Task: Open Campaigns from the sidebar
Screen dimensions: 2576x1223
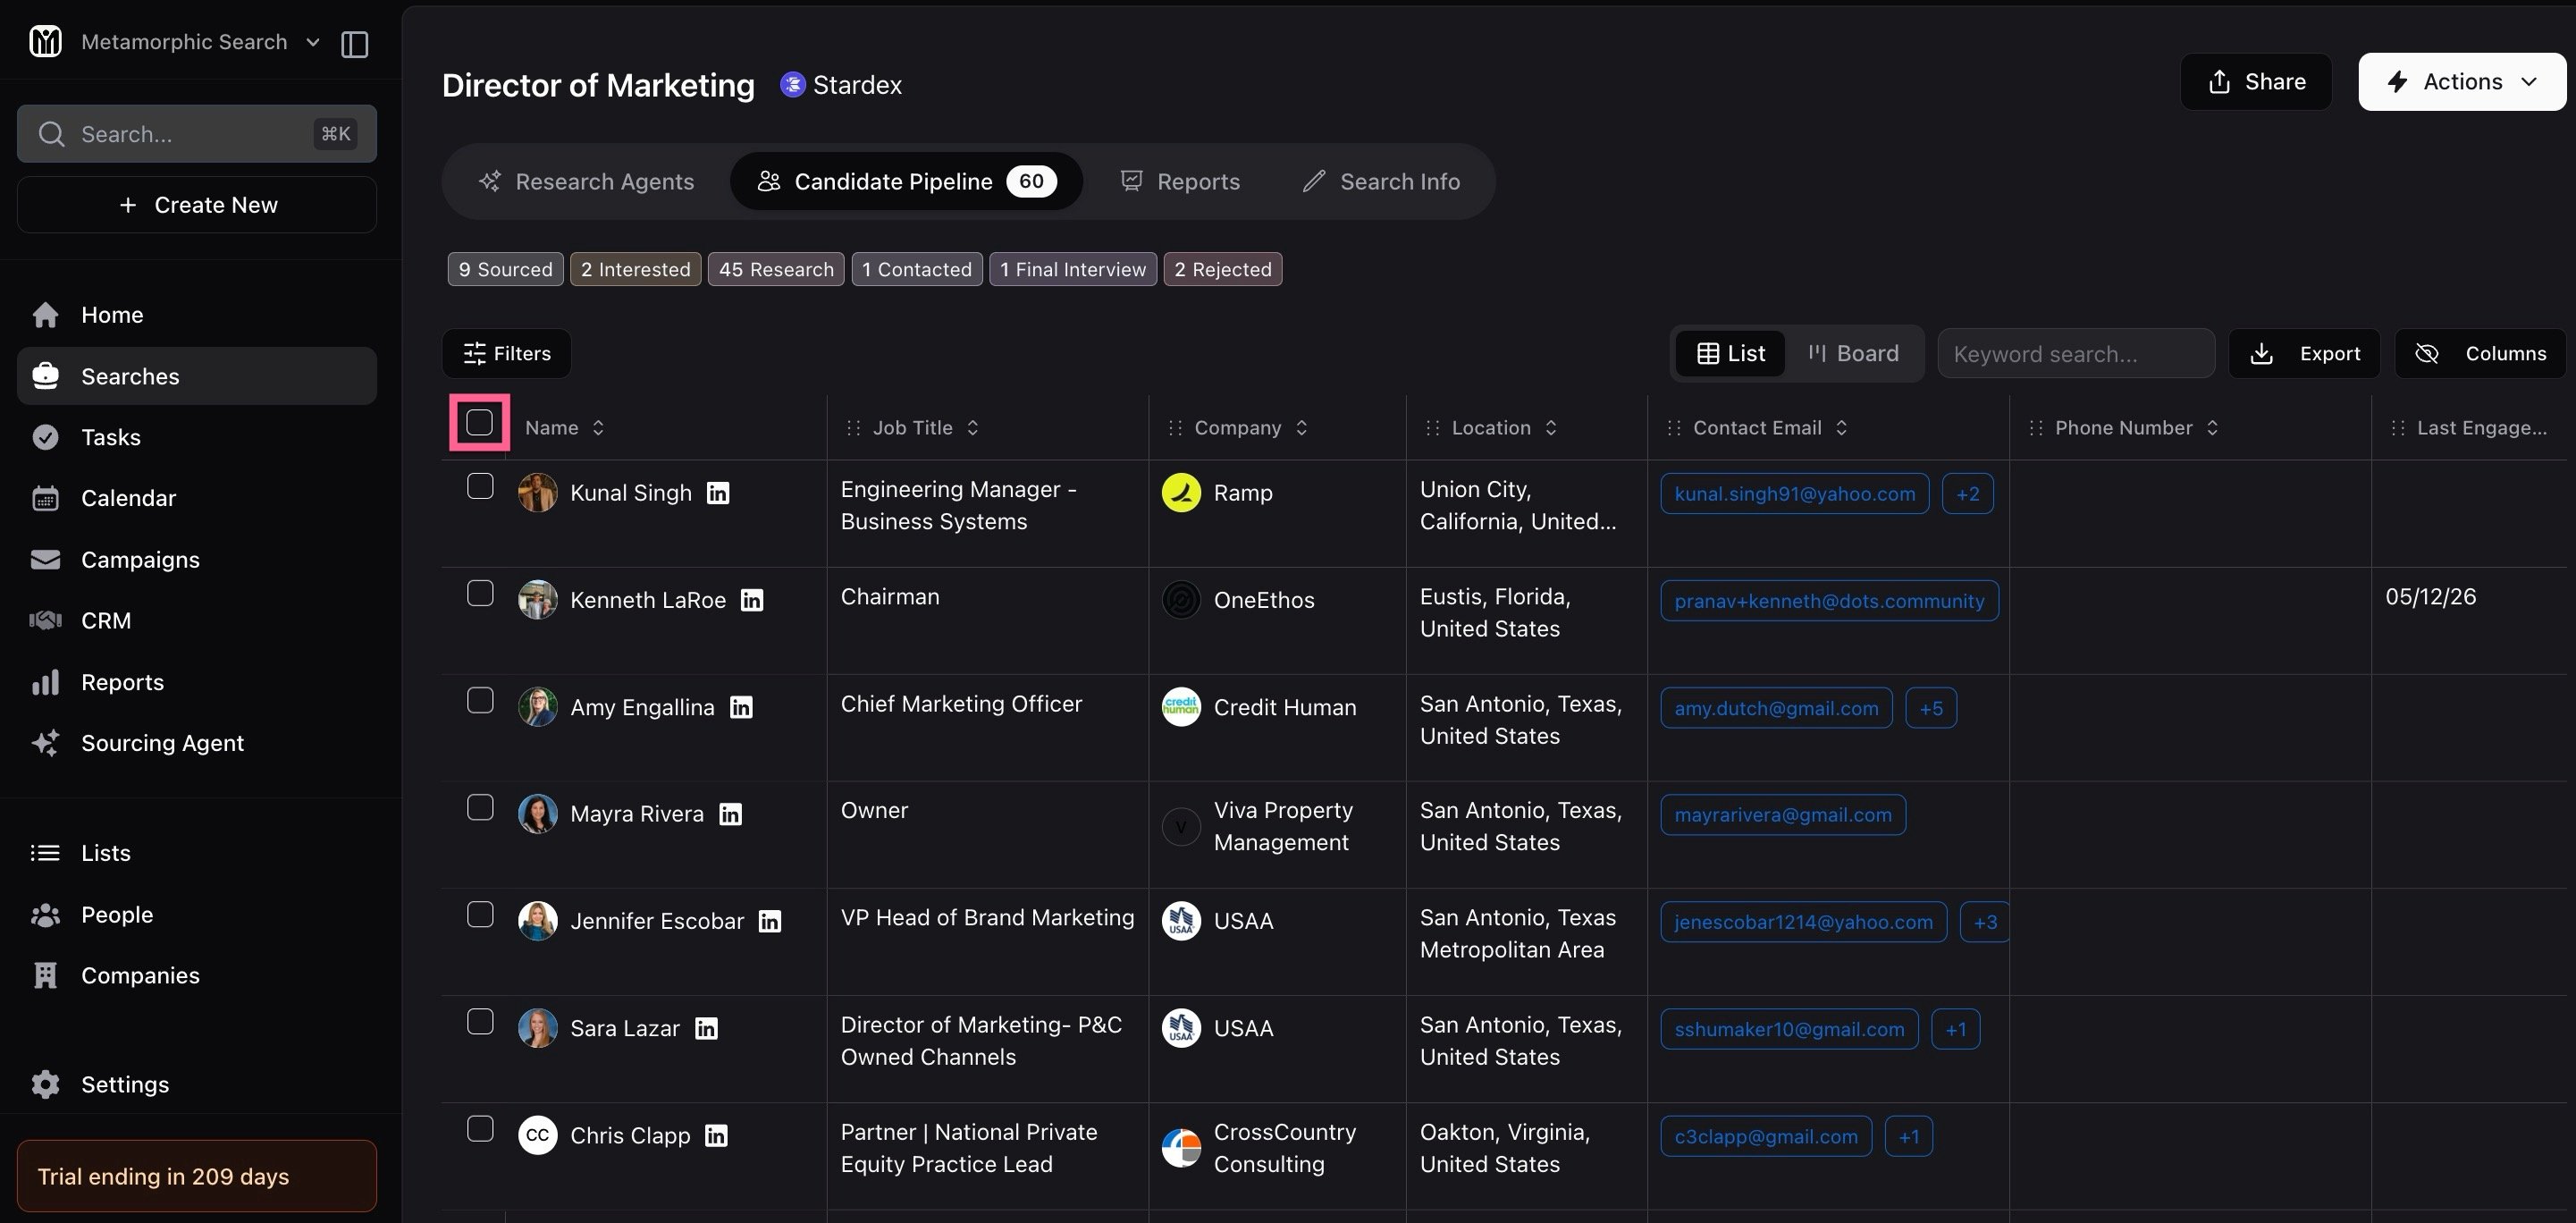Action: point(197,559)
